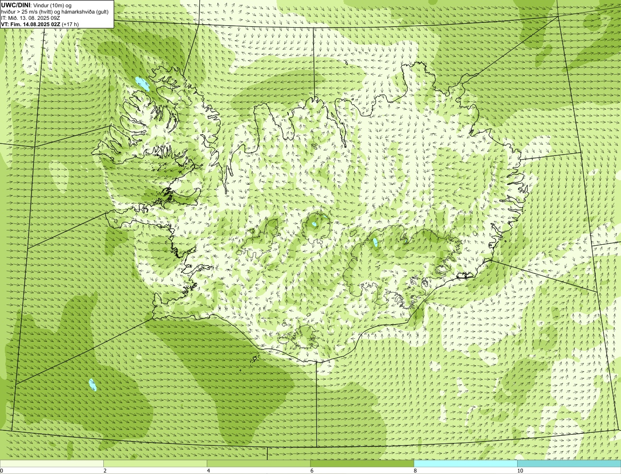Click the "4" scale label

point(208,471)
